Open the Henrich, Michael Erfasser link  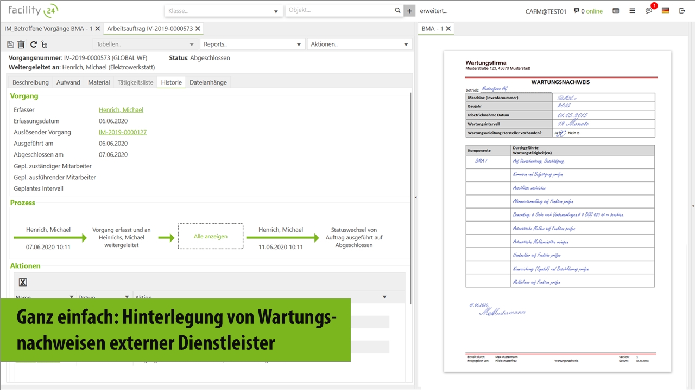tap(121, 110)
